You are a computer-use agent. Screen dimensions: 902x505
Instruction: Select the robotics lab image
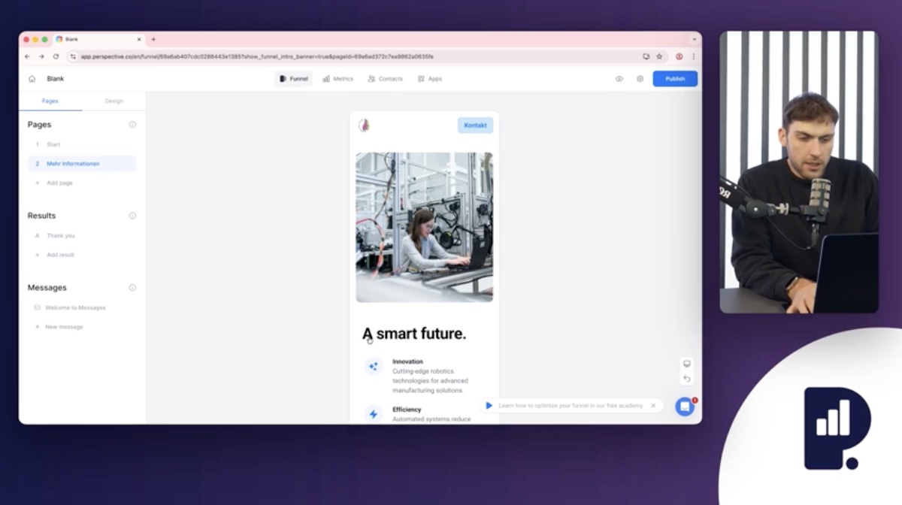pos(424,227)
